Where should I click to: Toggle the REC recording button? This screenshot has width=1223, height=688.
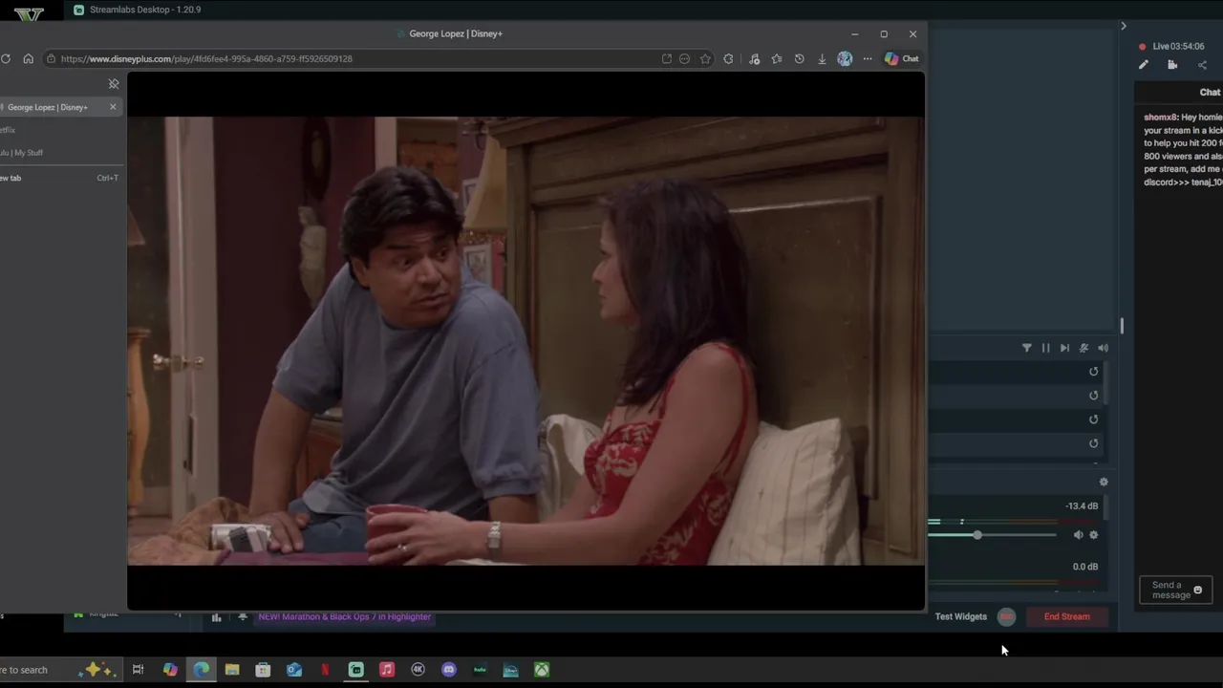click(1006, 616)
